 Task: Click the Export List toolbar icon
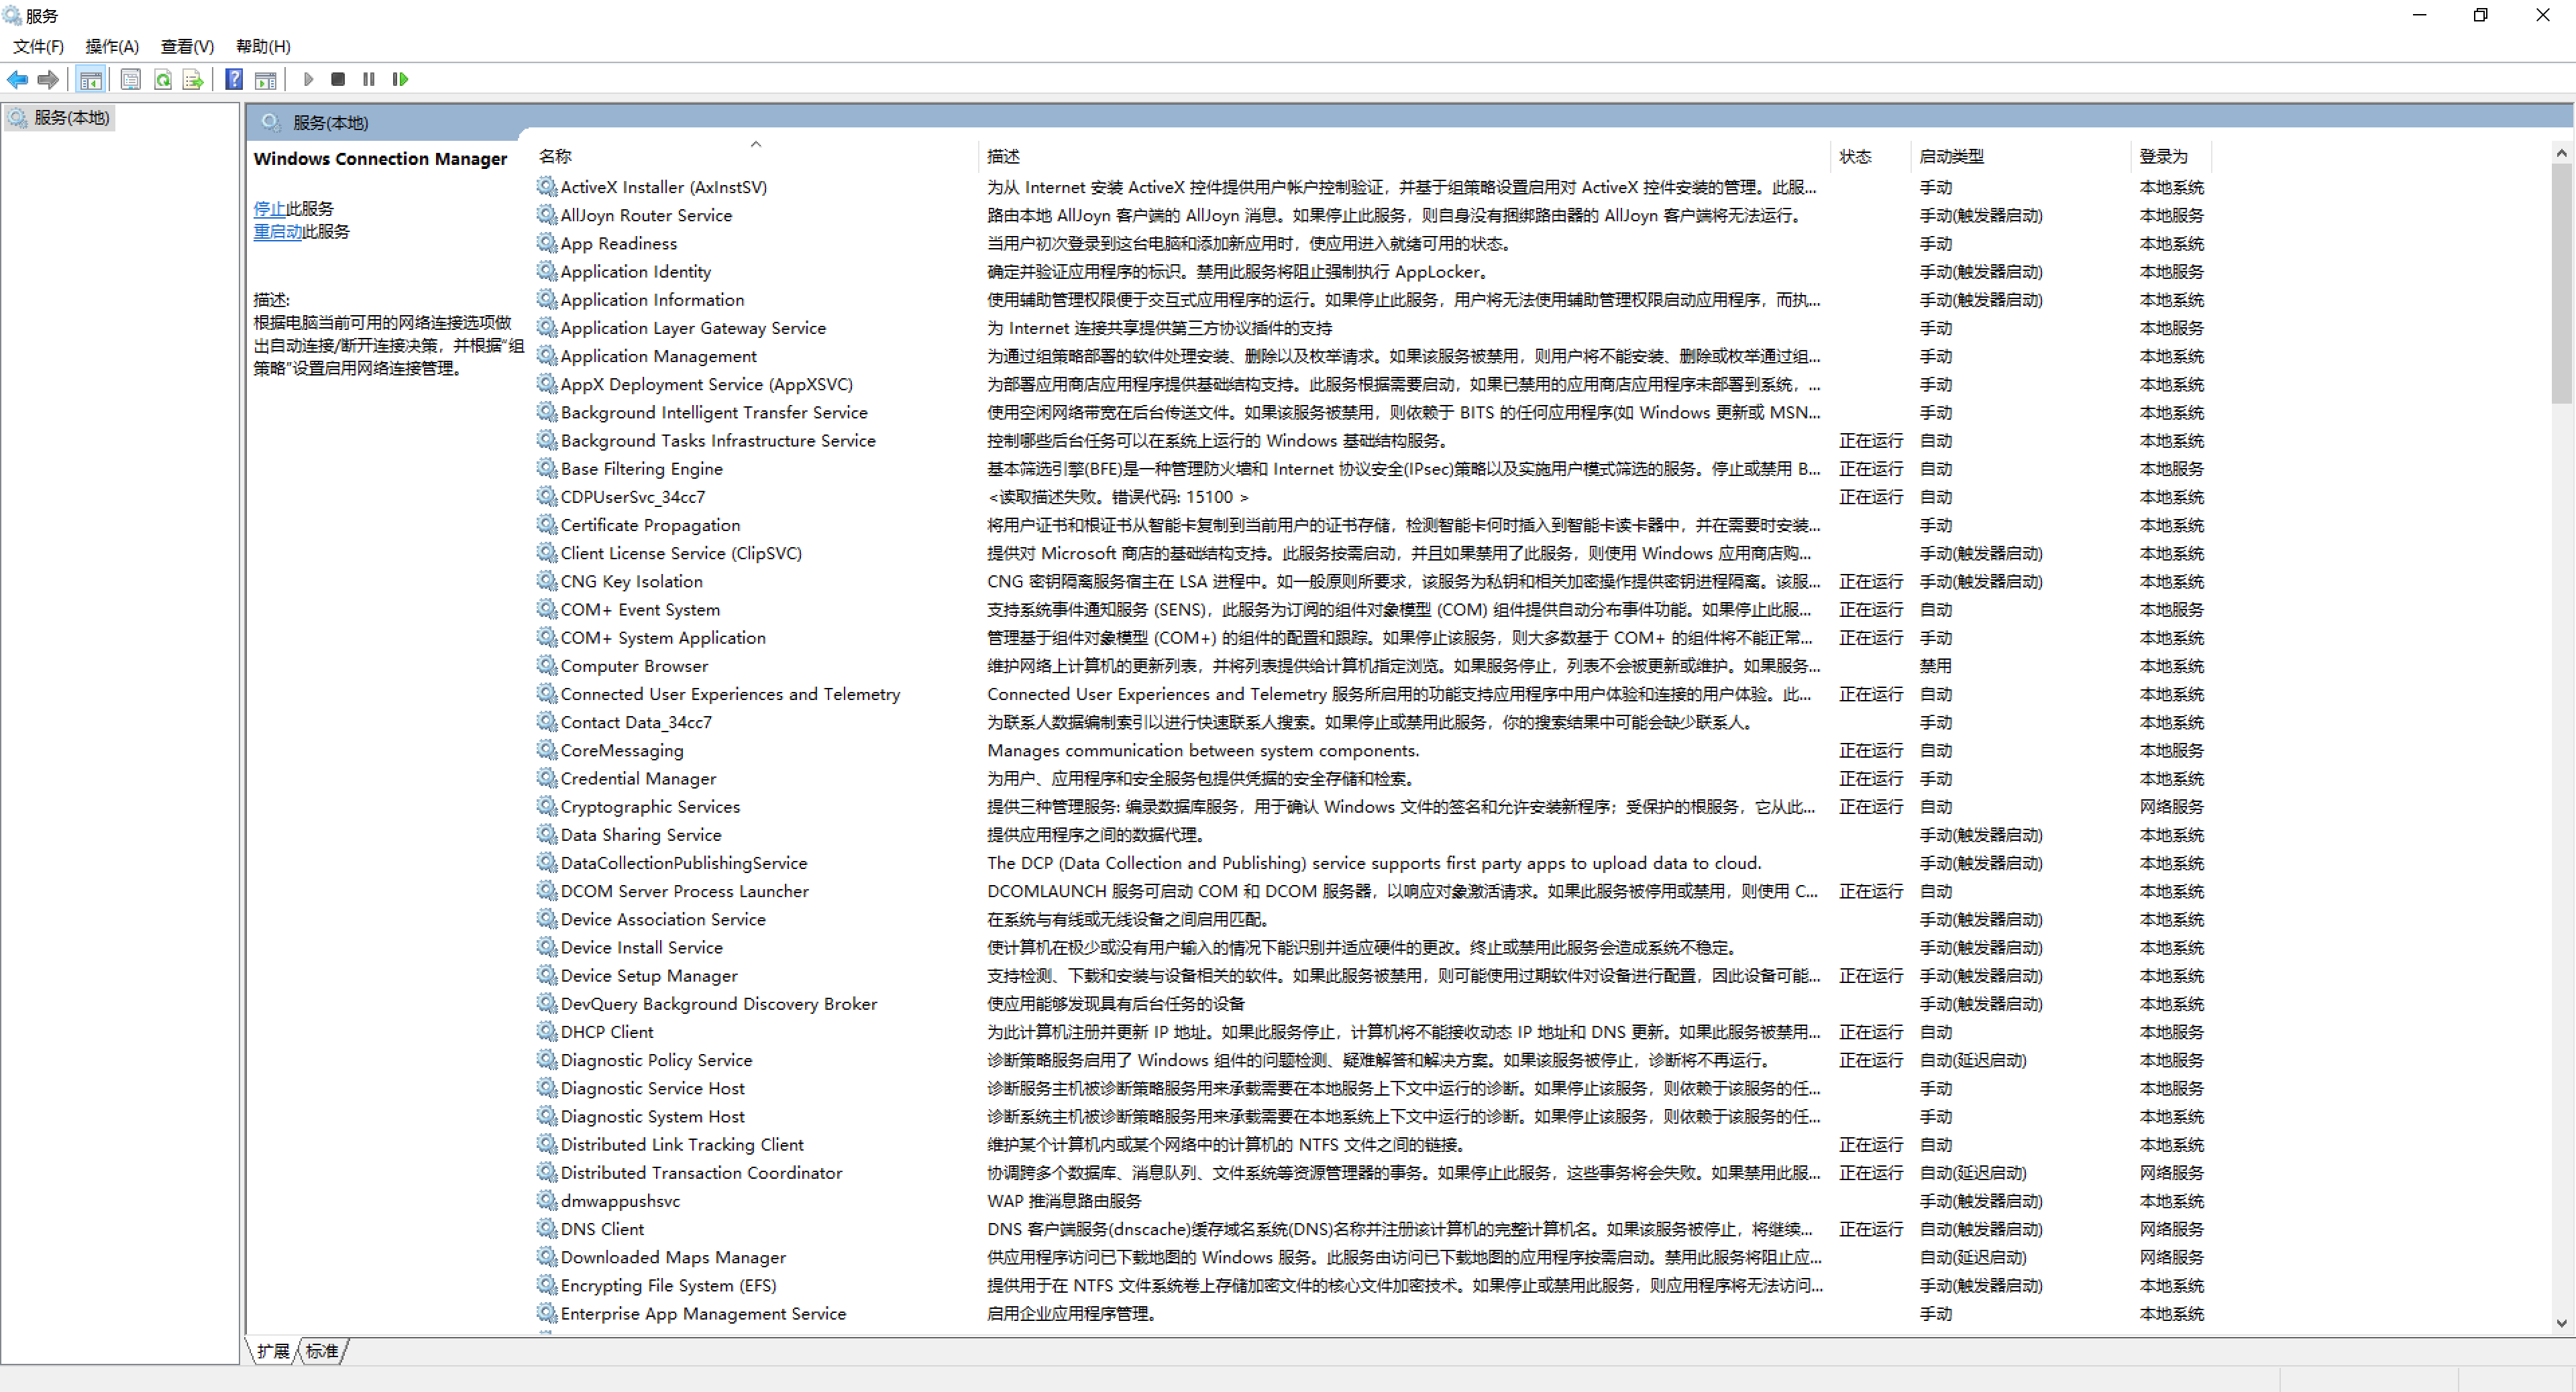[193, 79]
